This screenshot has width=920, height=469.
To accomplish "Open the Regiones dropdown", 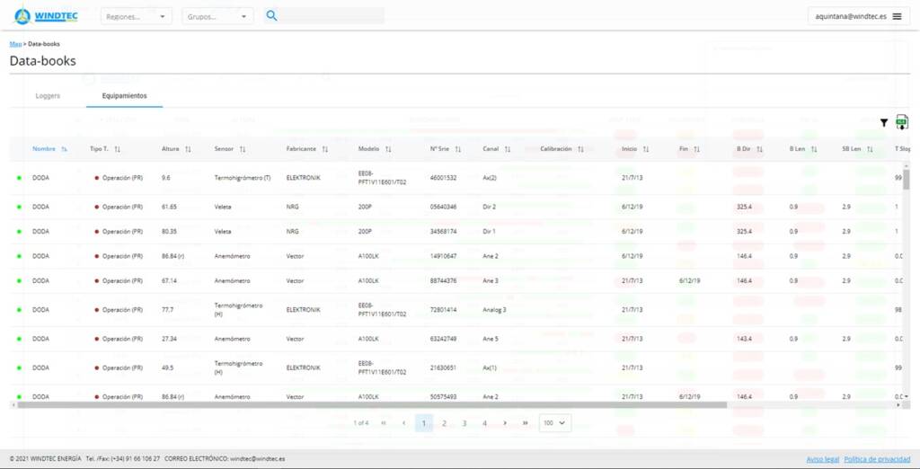I will point(137,16).
